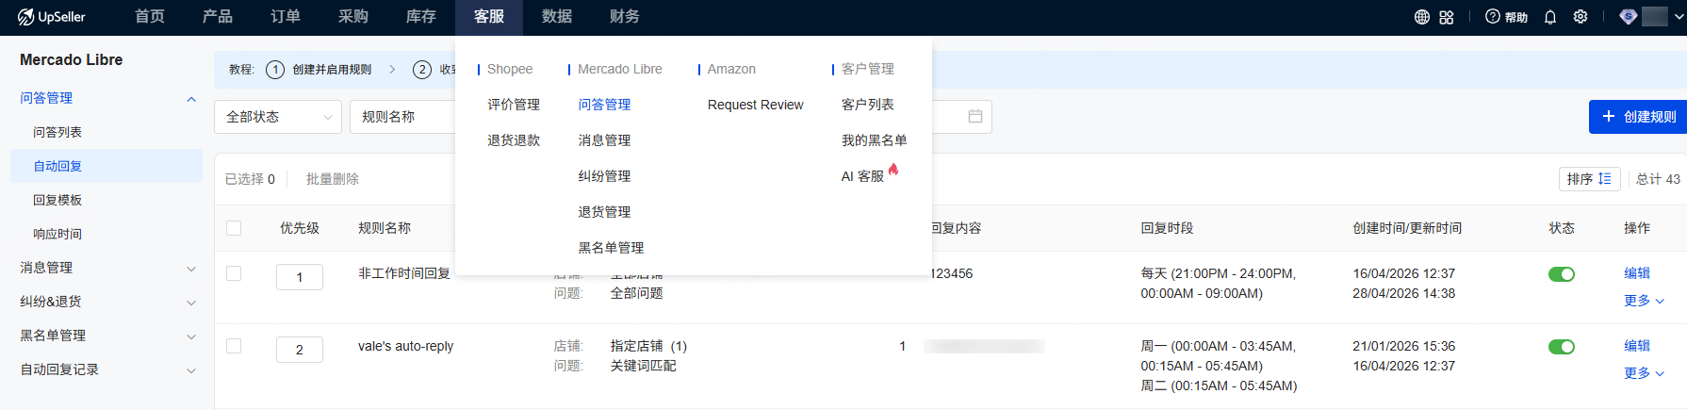
Task: Click the diamond VIP icon
Action: 1628,17
